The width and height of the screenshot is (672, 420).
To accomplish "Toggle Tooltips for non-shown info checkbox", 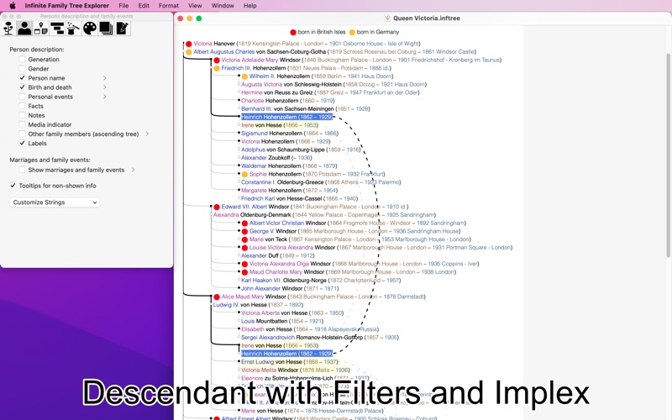I will pyautogui.click(x=13, y=186).
